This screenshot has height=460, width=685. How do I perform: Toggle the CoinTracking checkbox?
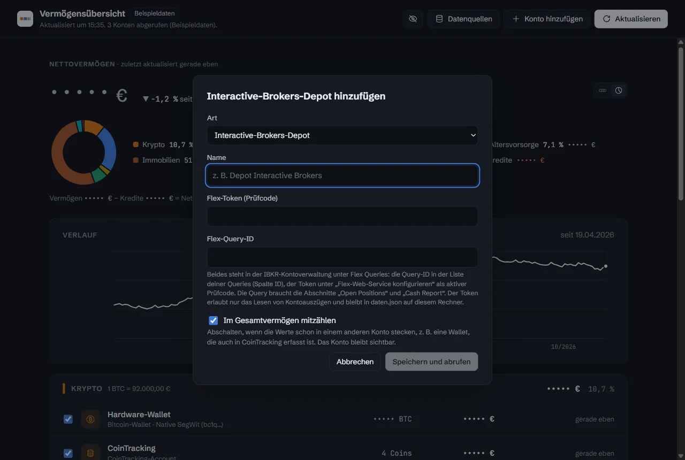(x=68, y=453)
